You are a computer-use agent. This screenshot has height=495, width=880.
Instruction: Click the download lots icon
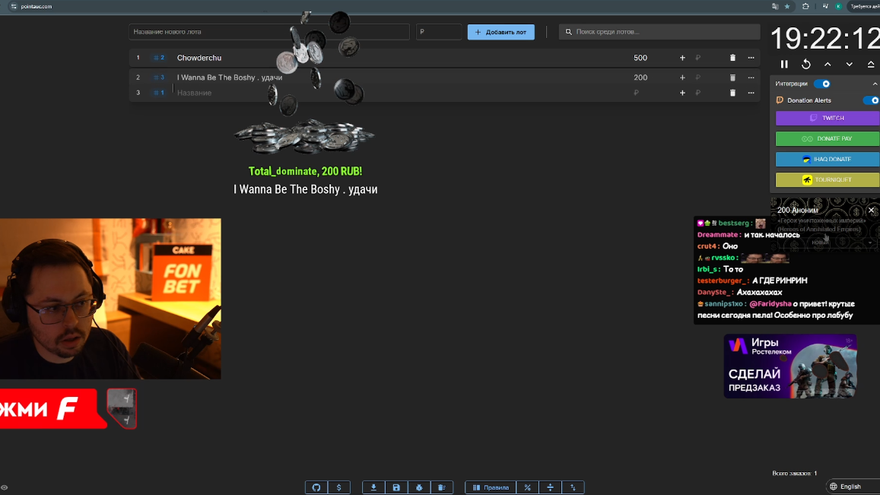tap(373, 487)
